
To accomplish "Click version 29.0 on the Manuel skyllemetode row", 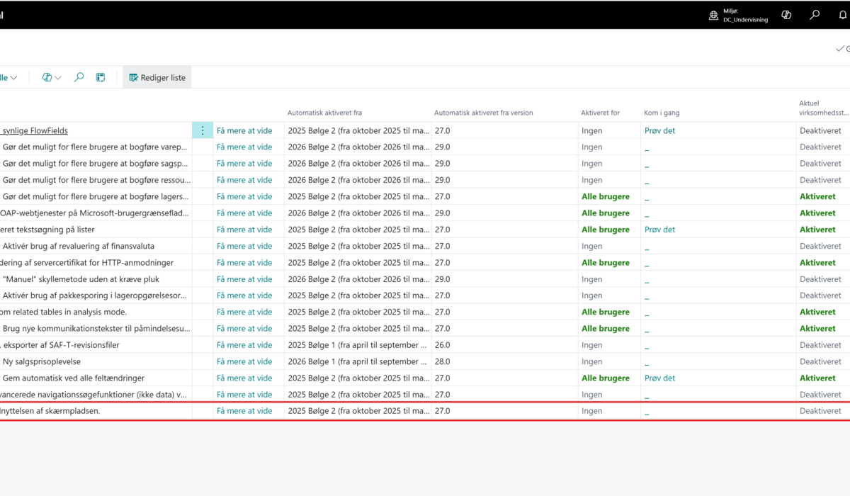I will click(442, 279).
